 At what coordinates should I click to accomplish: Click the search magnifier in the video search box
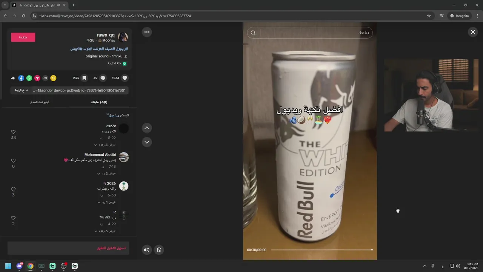pos(253,33)
